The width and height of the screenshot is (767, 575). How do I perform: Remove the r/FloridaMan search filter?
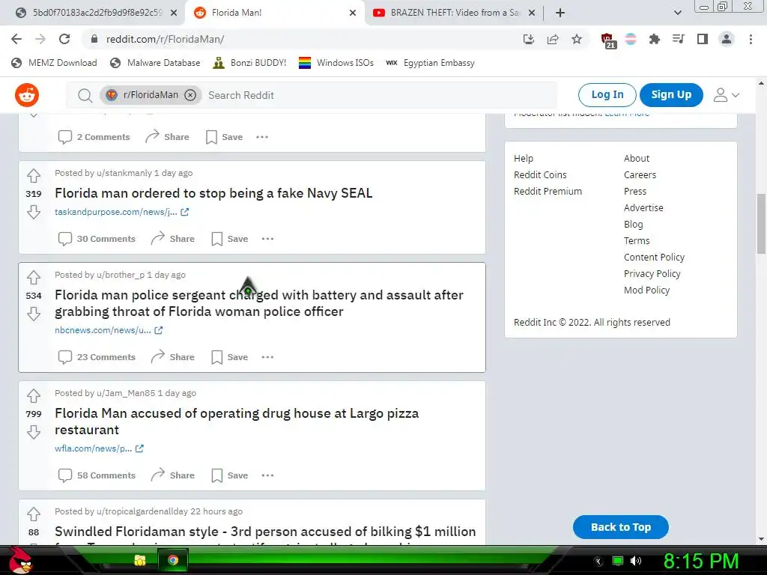(x=190, y=95)
